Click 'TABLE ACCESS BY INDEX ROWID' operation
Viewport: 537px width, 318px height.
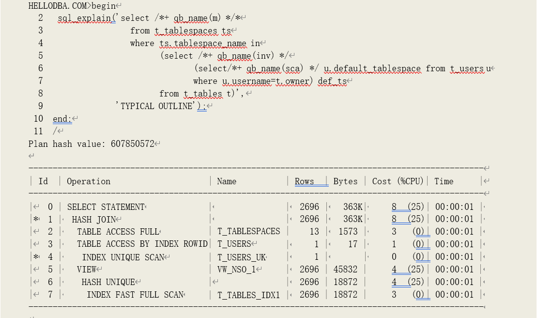point(142,244)
